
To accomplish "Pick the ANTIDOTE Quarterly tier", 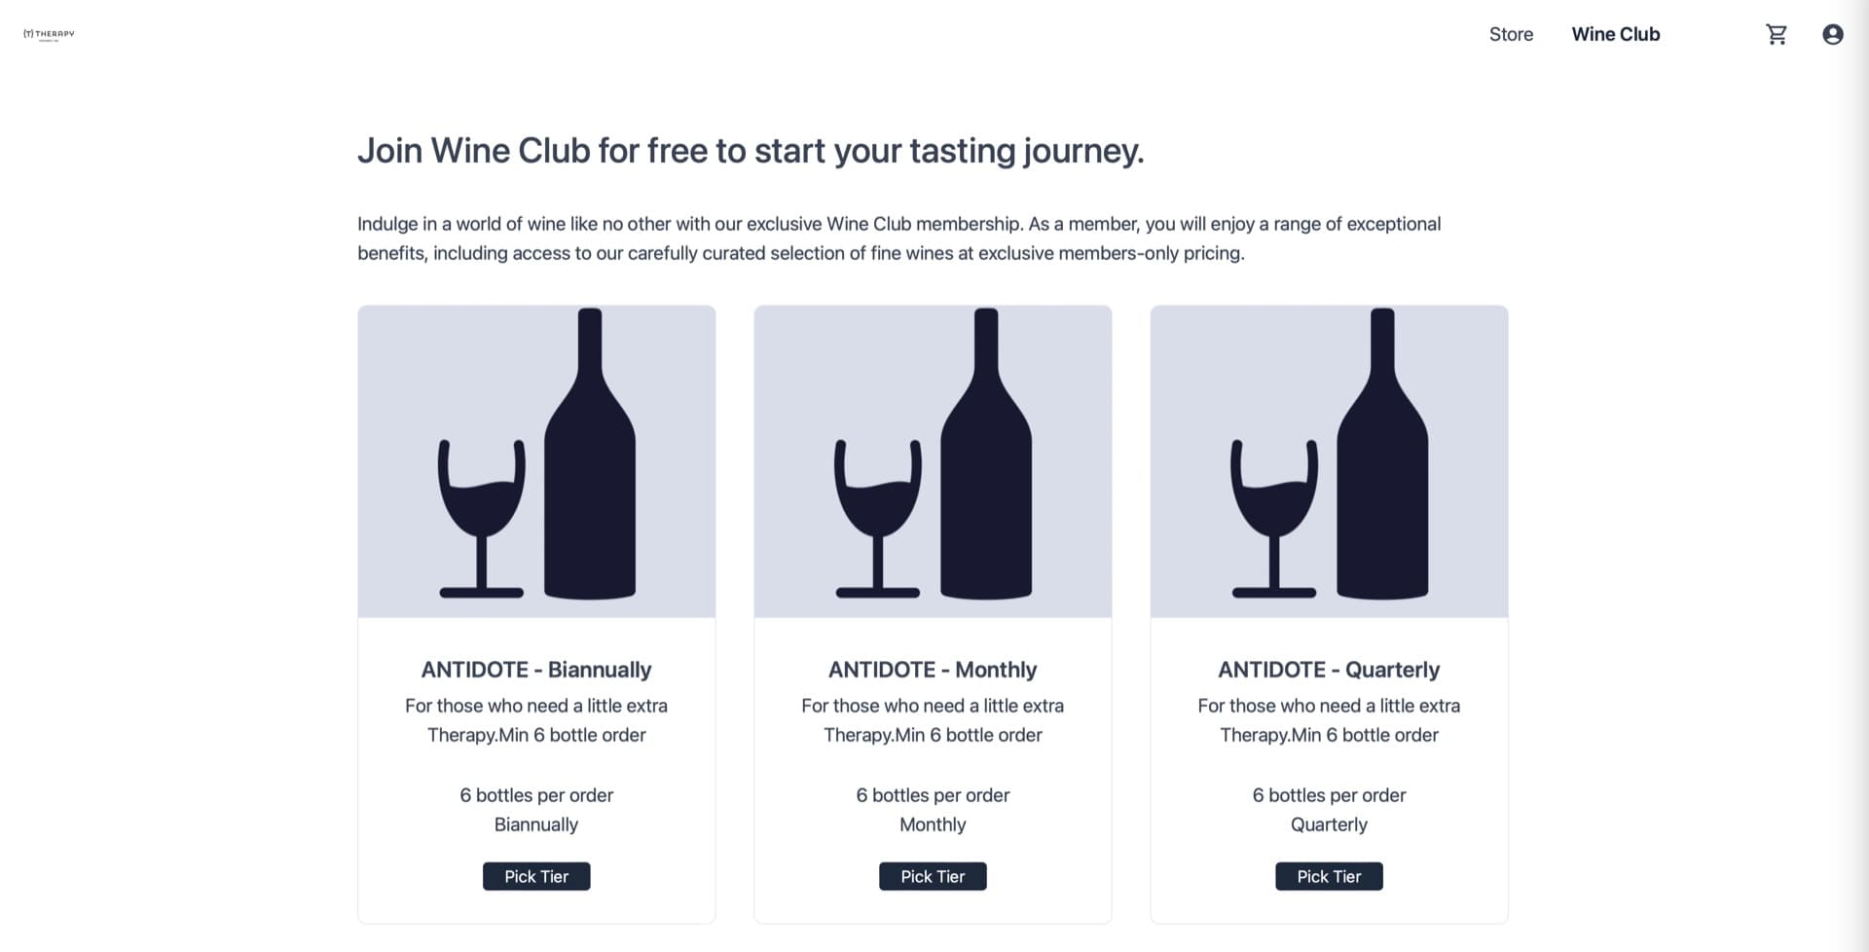I will coord(1329,876).
